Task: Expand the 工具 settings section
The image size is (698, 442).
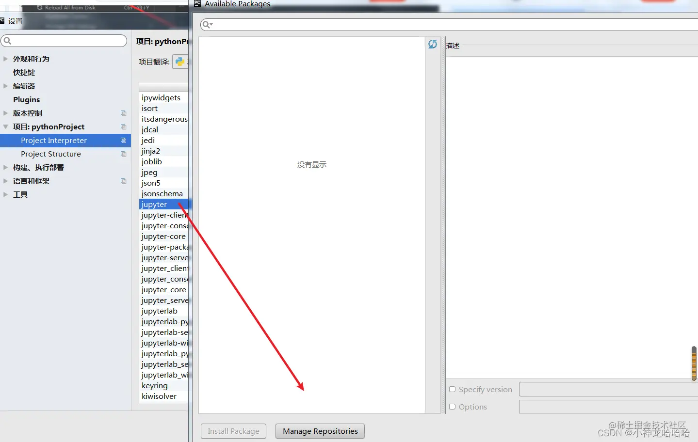Action: click(x=5, y=194)
